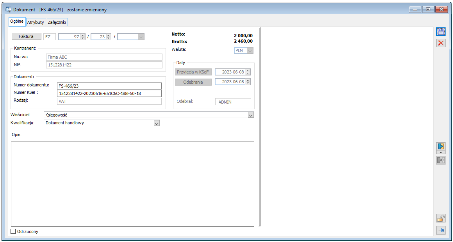
Task: Click the Faktura button
Action: [26, 36]
